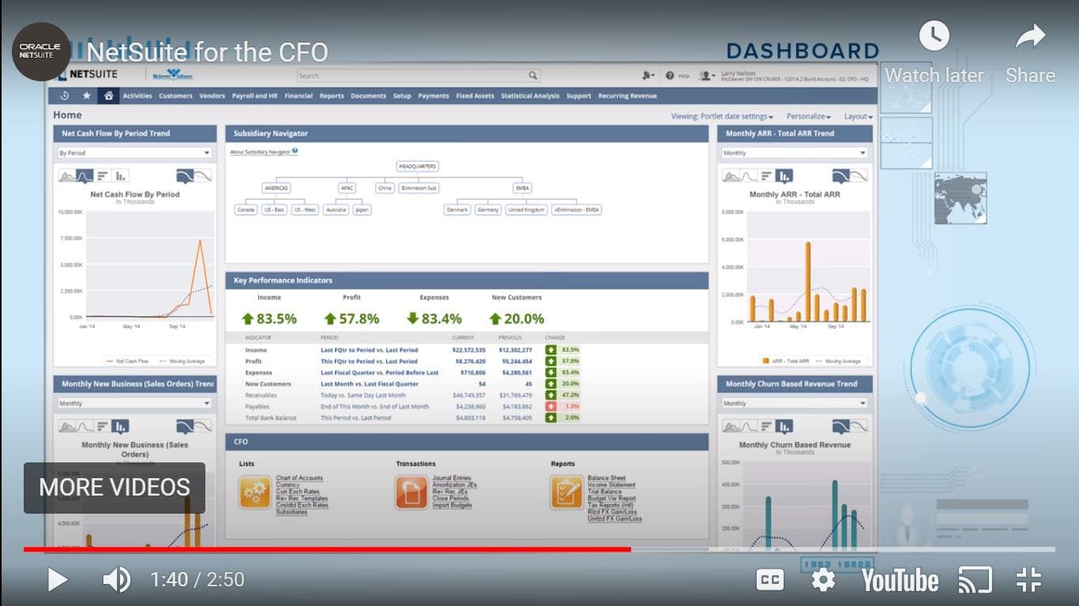Open the Shortcuts star icon

pyautogui.click(x=86, y=95)
